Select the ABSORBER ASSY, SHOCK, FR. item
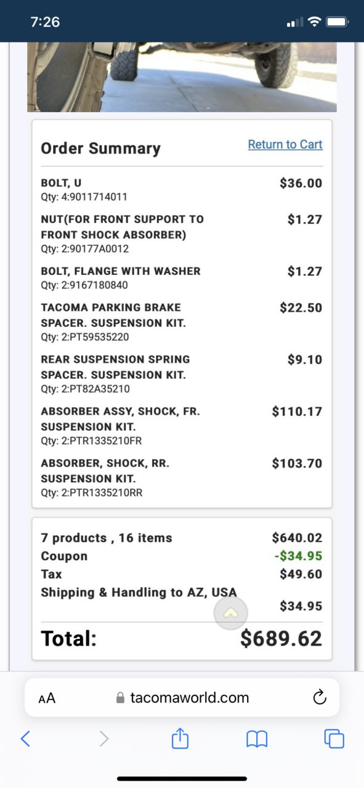This screenshot has height=788, width=364. (182, 426)
